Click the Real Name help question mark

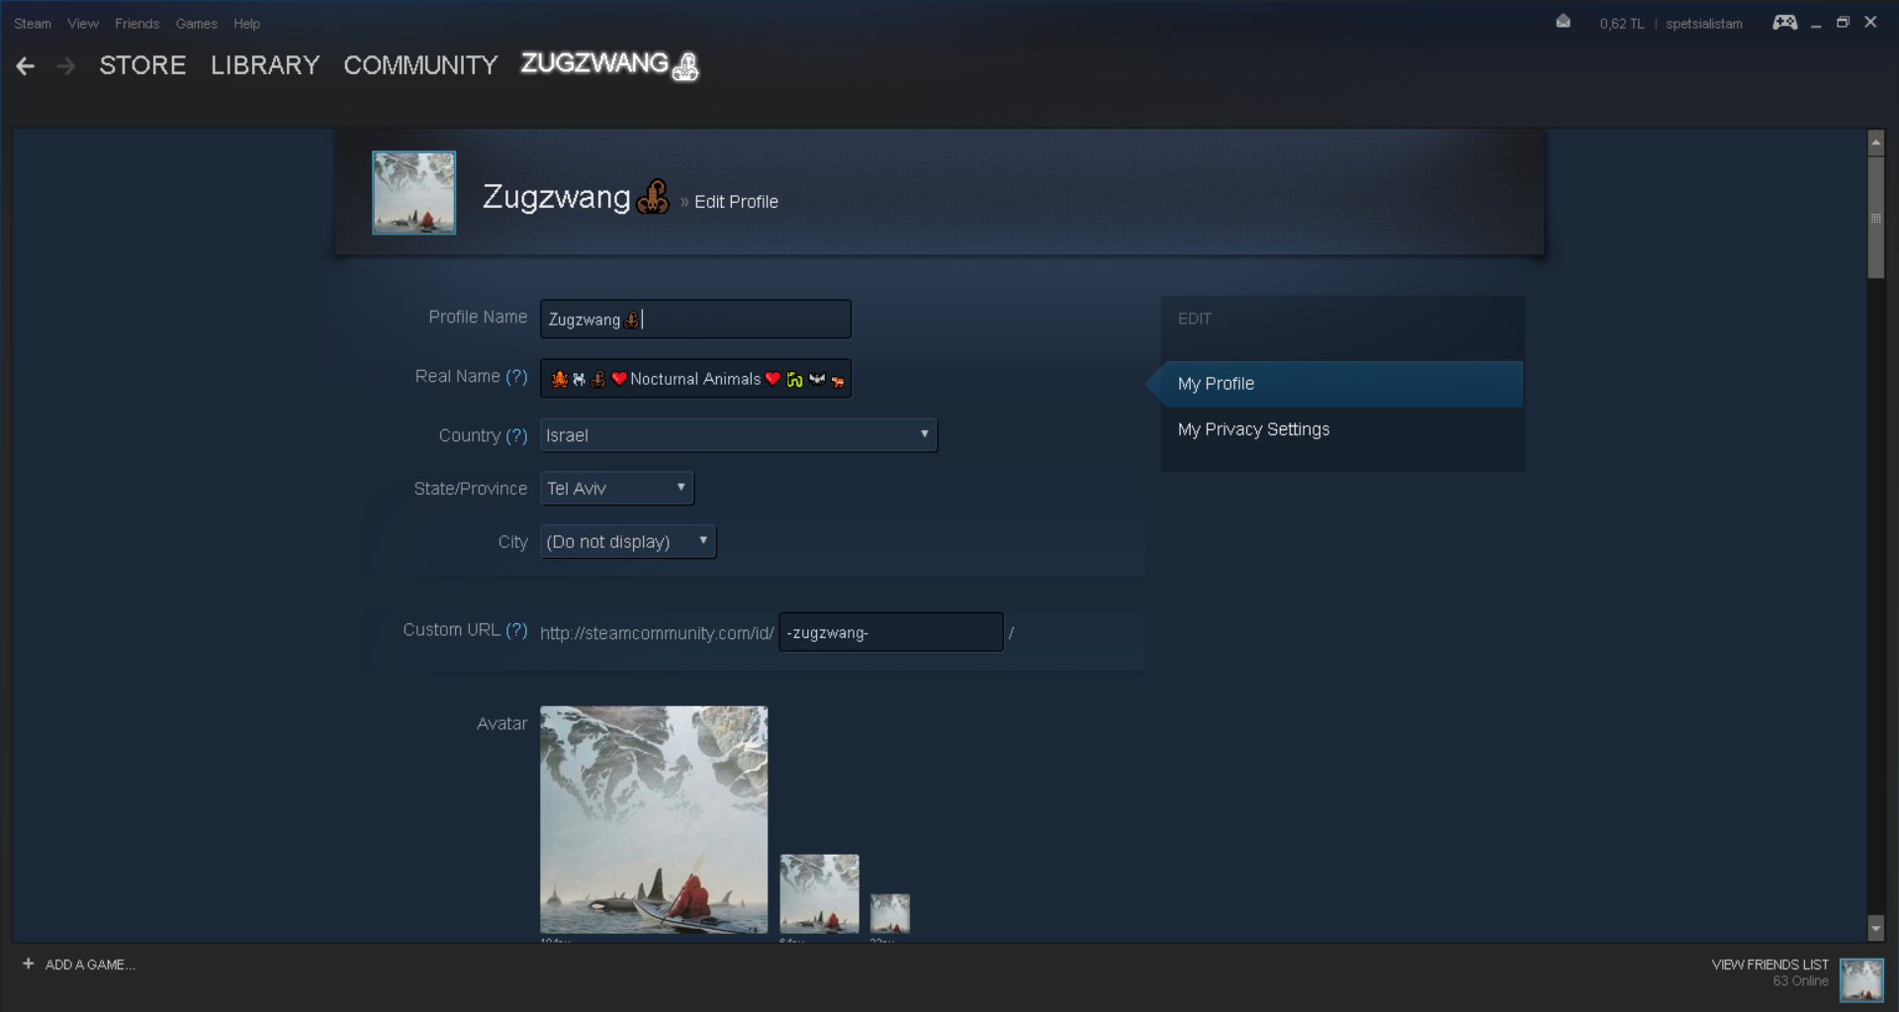pyautogui.click(x=516, y=377)
